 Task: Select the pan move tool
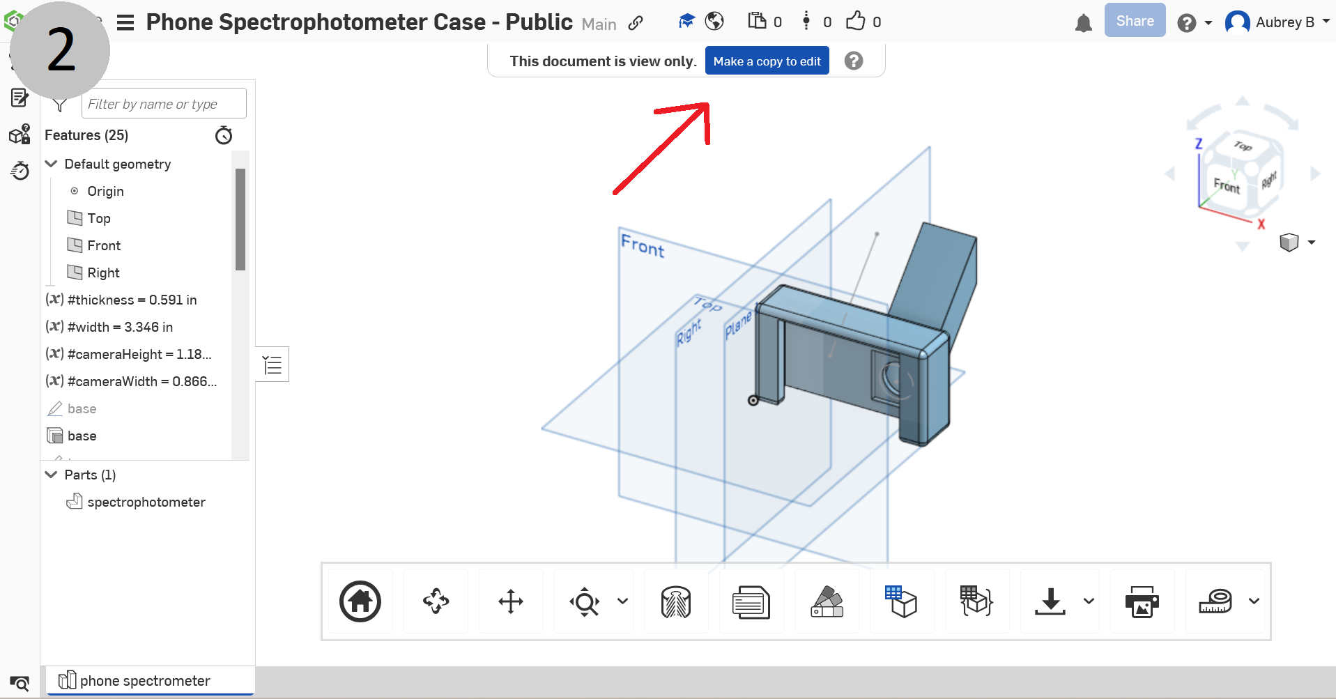[511, 601]
